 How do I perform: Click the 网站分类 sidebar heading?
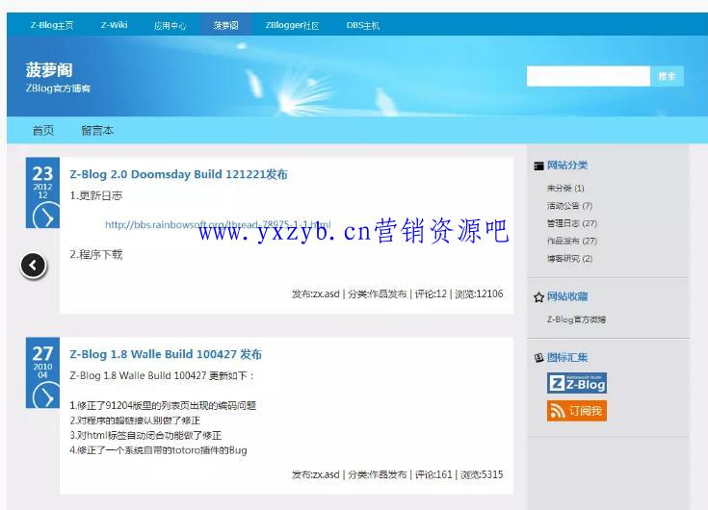tap(567, 166)
